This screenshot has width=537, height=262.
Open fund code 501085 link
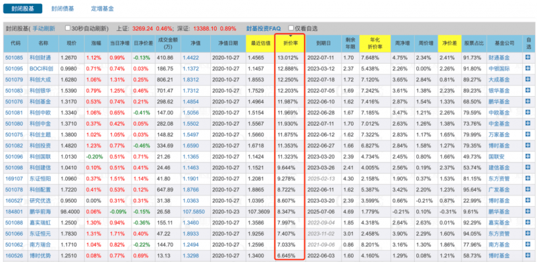coord(13,58)
